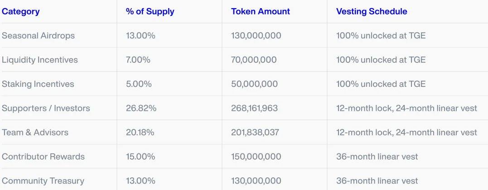
Task: Click the 26.82% supply value
Action: pyautogui.click(x=141, y=108)
